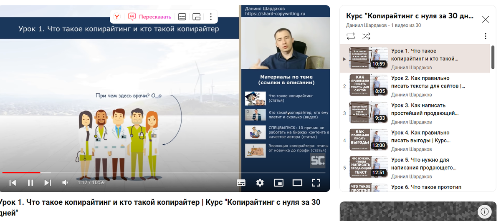501x221 pixels.
Task: Open player settings gear
Action: point(260,183)
